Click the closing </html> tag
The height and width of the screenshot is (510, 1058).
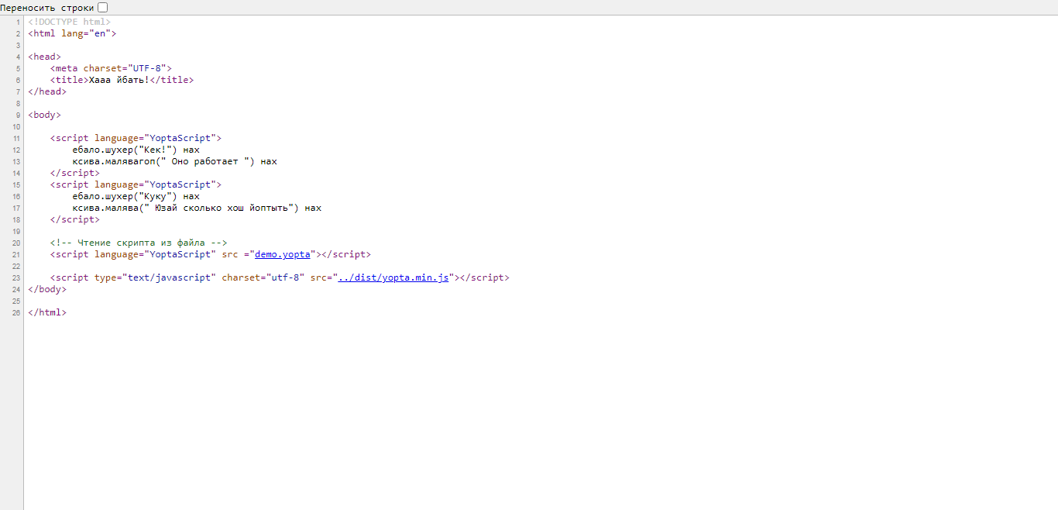47,312
